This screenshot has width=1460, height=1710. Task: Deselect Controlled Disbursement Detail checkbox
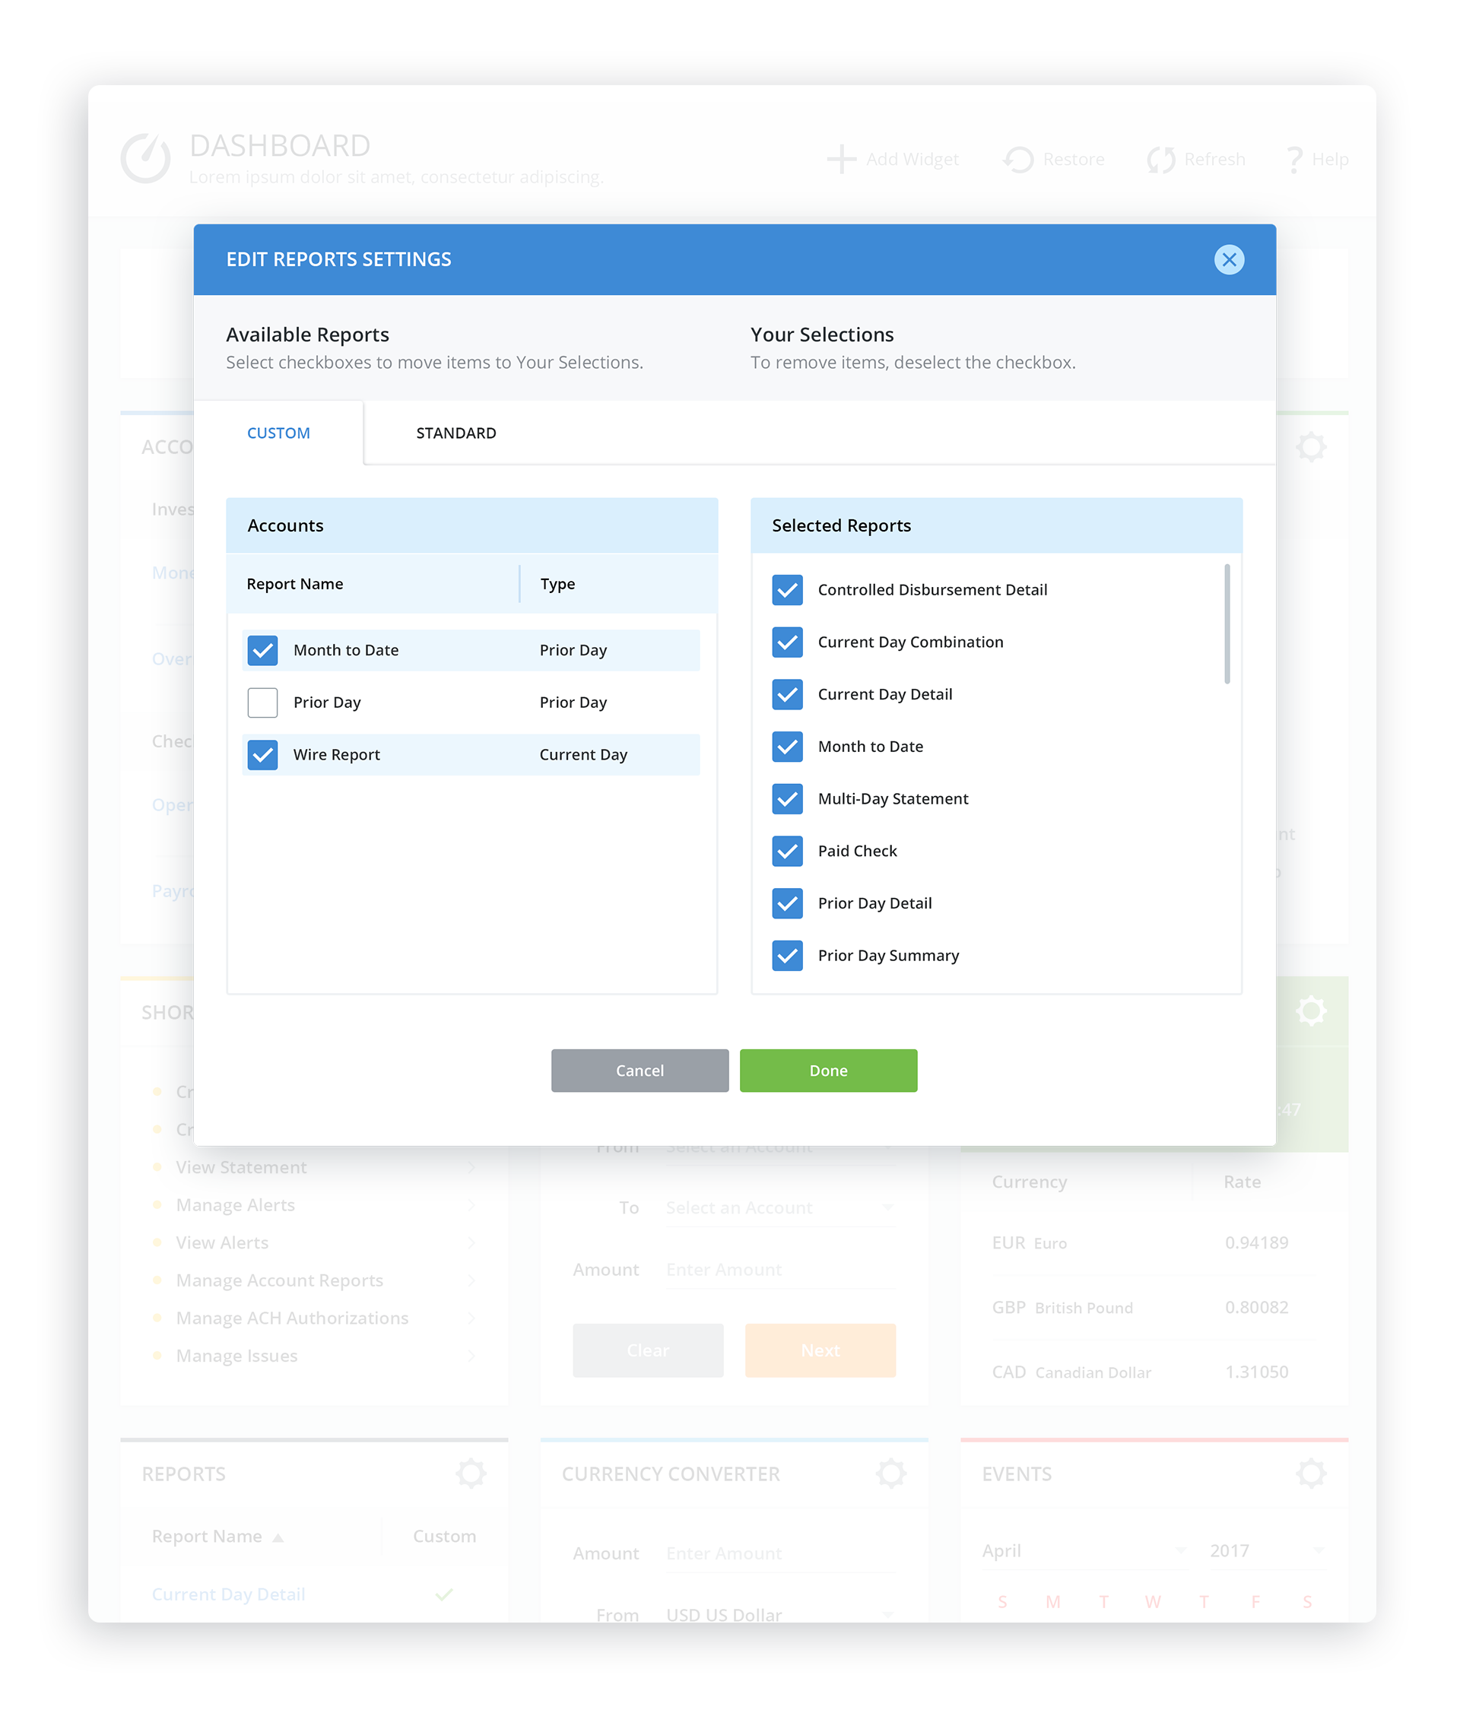coord(786,589)
